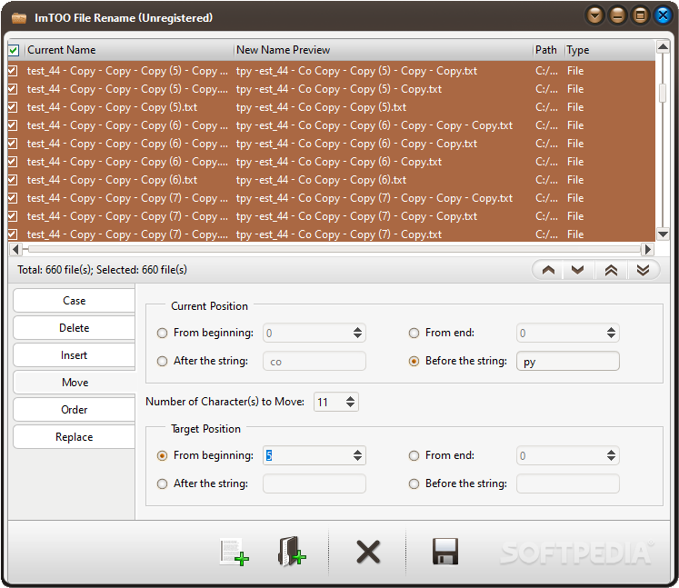Open the Delete tab
The image size is (679, 588).
coord(74,328)
